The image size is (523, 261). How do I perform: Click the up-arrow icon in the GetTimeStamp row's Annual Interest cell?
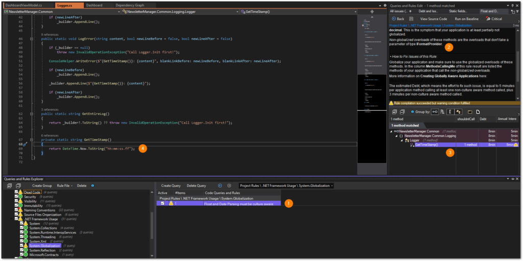point(515,145)
